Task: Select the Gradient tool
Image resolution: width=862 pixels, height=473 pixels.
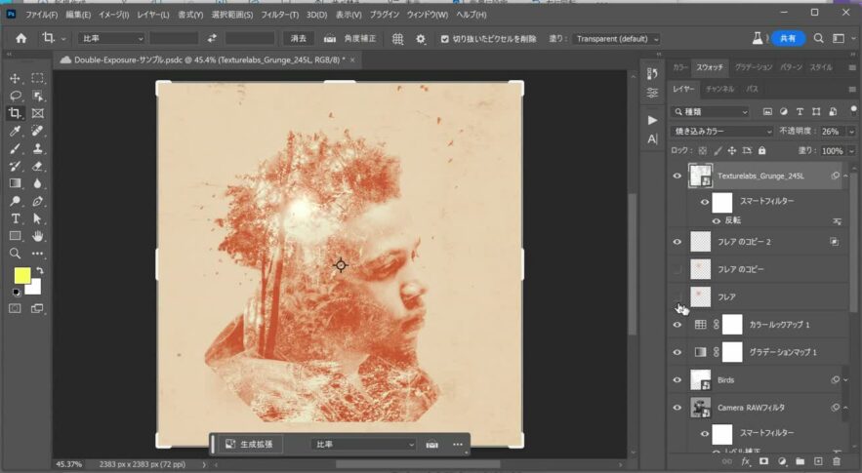Action: [x=15, y=183]
